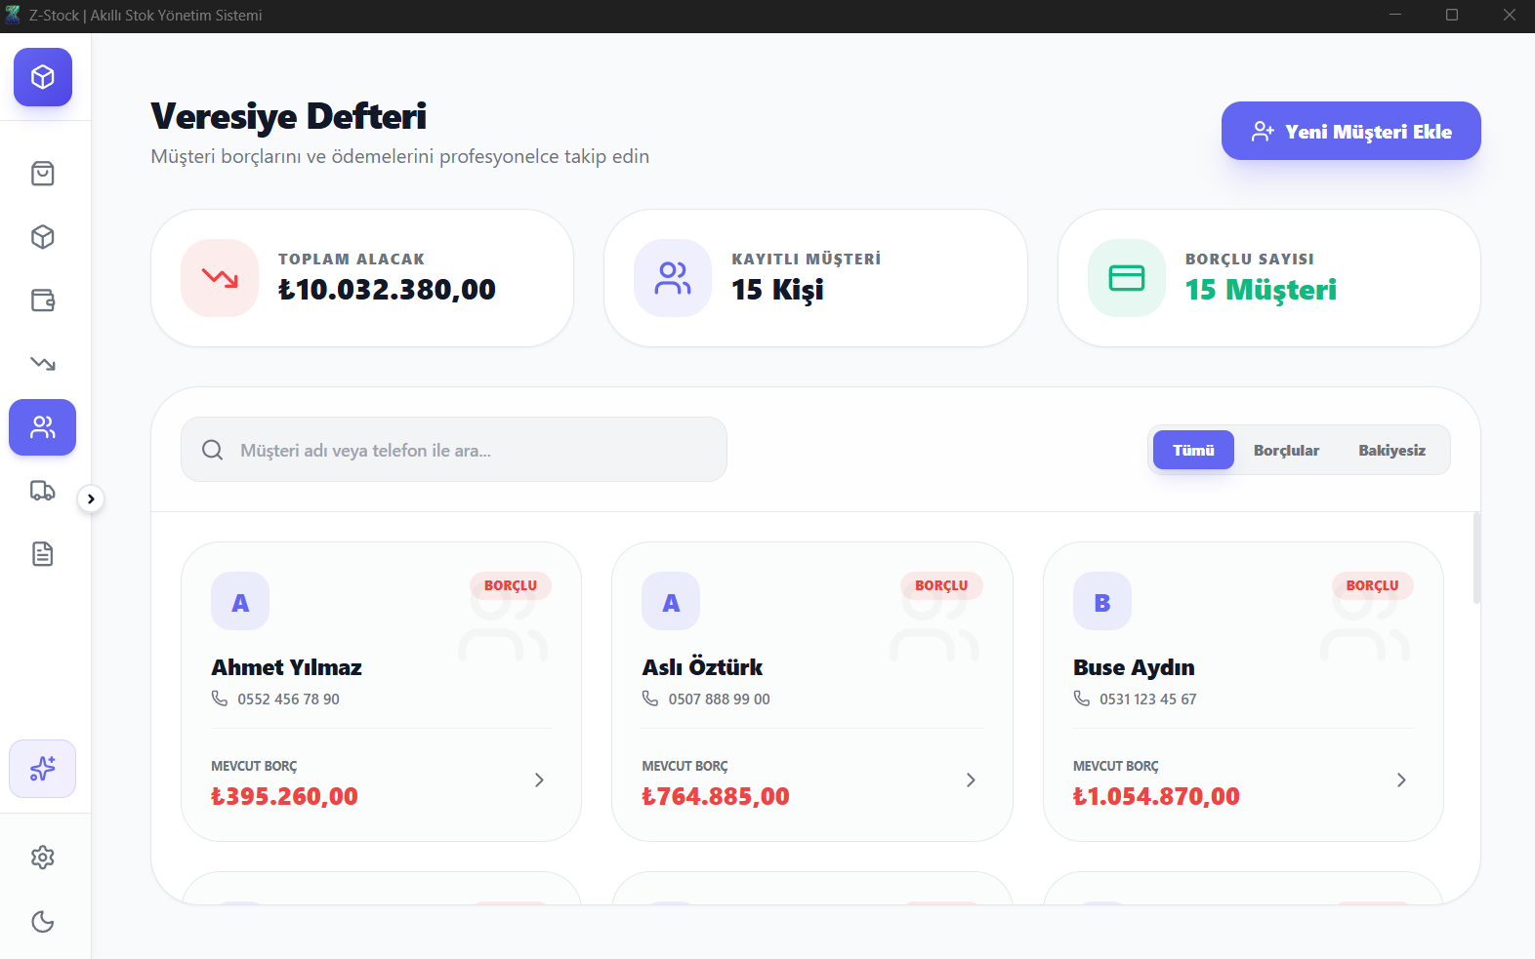The height and width of the screenshot is (959, 1535).
Task: Open Ahmet Yılmaz card chevron arrow
Action: coord(539,779)
